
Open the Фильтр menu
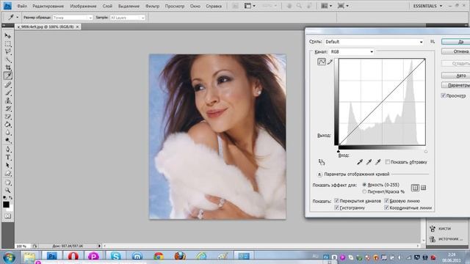(152, 6)
